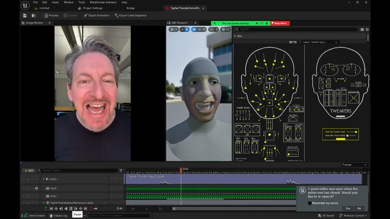This screenshot has width=390, height=219.
Task: Check the Remember my choice checkbox
Action: (x=310, y=203)
